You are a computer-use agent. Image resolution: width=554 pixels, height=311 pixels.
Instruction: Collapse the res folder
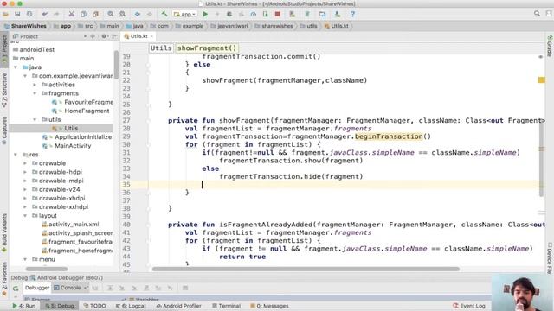[x=16, y=155]
